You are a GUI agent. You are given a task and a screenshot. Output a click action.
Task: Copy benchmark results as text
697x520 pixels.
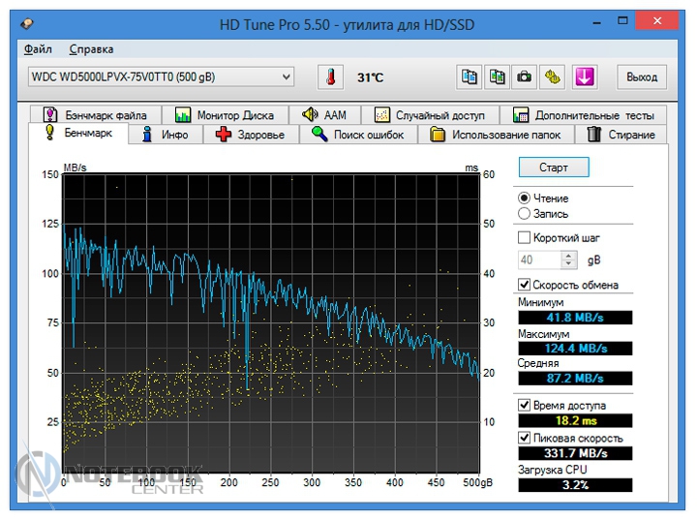coord(470,76)
